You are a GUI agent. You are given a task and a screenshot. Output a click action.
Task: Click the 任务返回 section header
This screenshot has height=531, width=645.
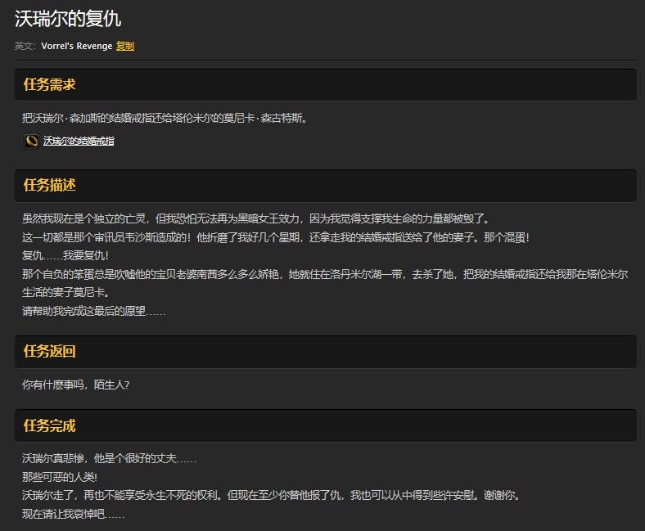(326, 352)
